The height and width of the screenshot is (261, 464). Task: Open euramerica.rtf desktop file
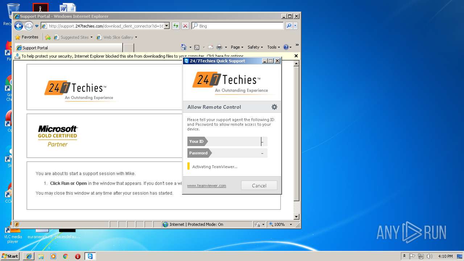pyautogui.click(x=40, y=233)
